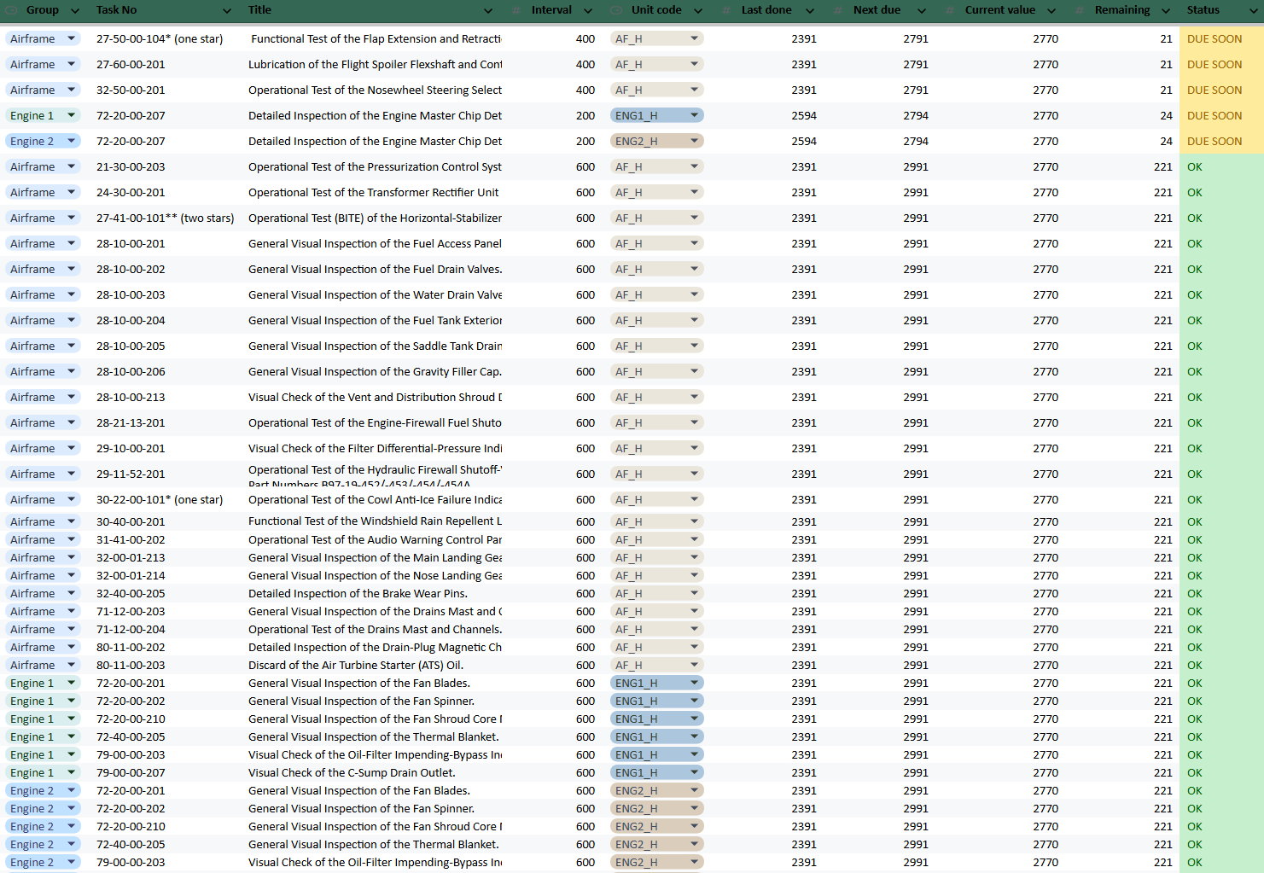This screenshot has width=1264, height=873.
Task: Click the number type icon beside Last done header
Action: (726, 10)
